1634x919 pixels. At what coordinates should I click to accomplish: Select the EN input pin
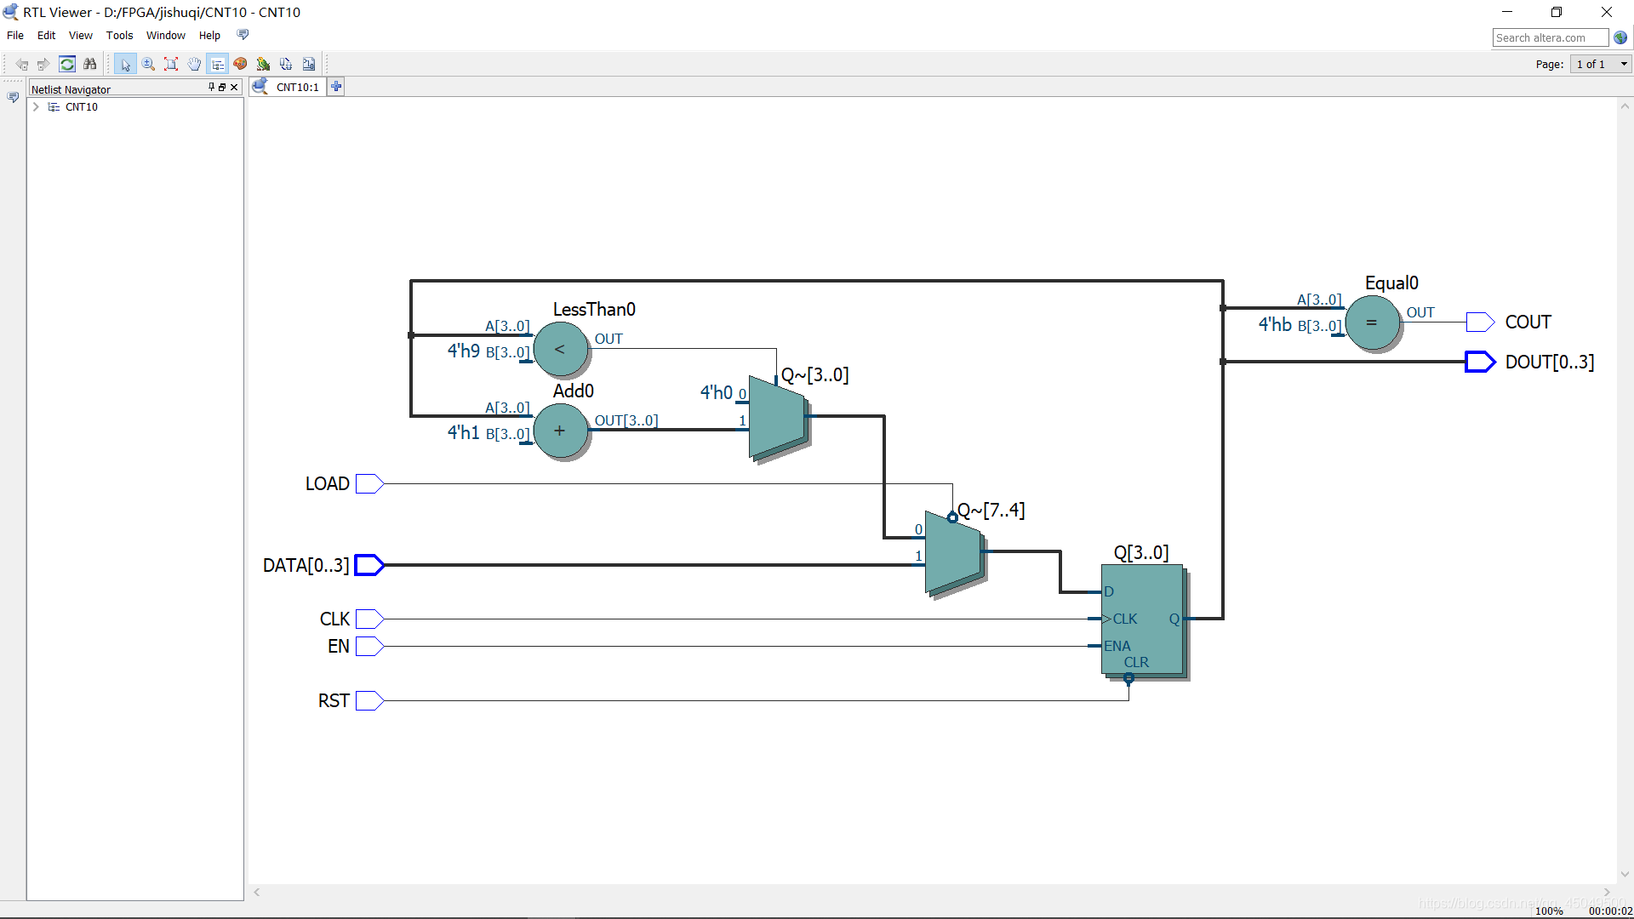[370, 646]
